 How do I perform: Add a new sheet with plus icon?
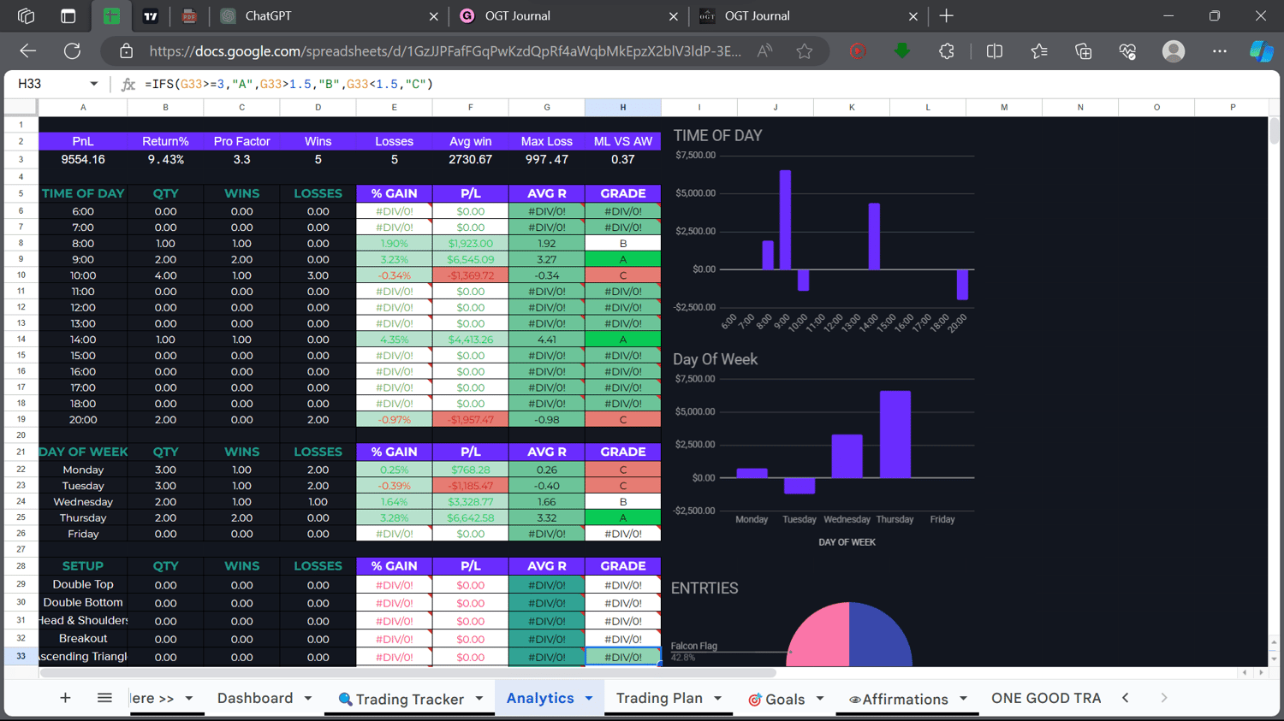click(x=65, y=698)
